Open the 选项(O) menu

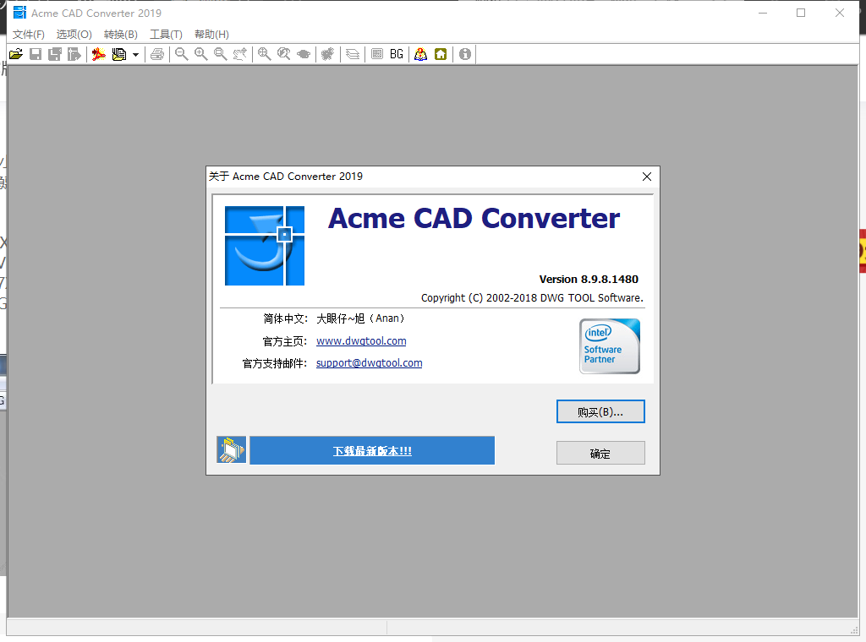74,34
